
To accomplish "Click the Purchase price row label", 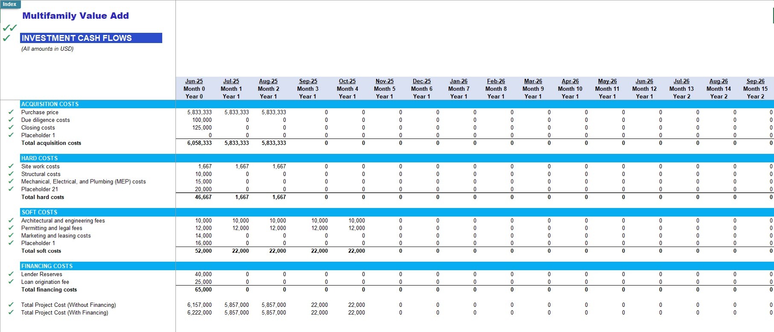I will (x=40, y=112).
